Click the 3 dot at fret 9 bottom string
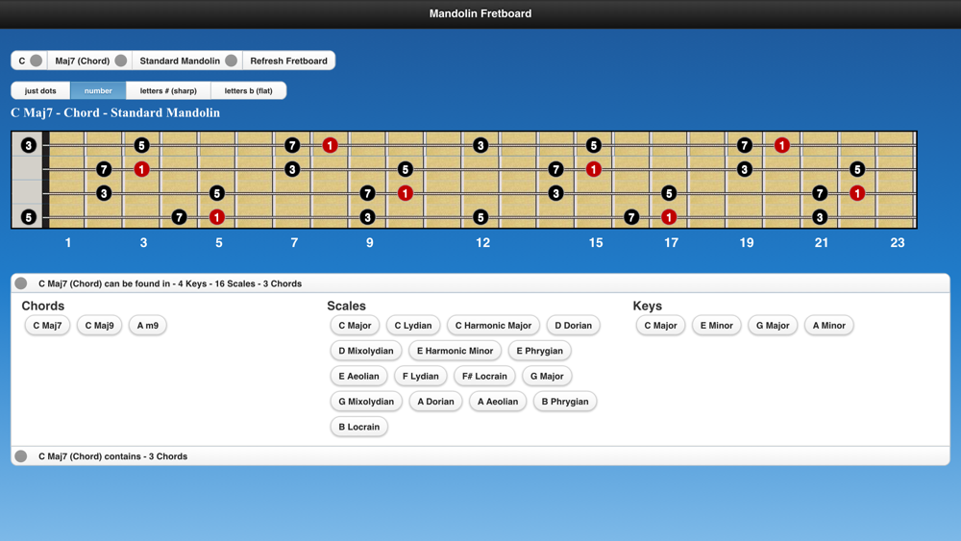 click(367, 217)
